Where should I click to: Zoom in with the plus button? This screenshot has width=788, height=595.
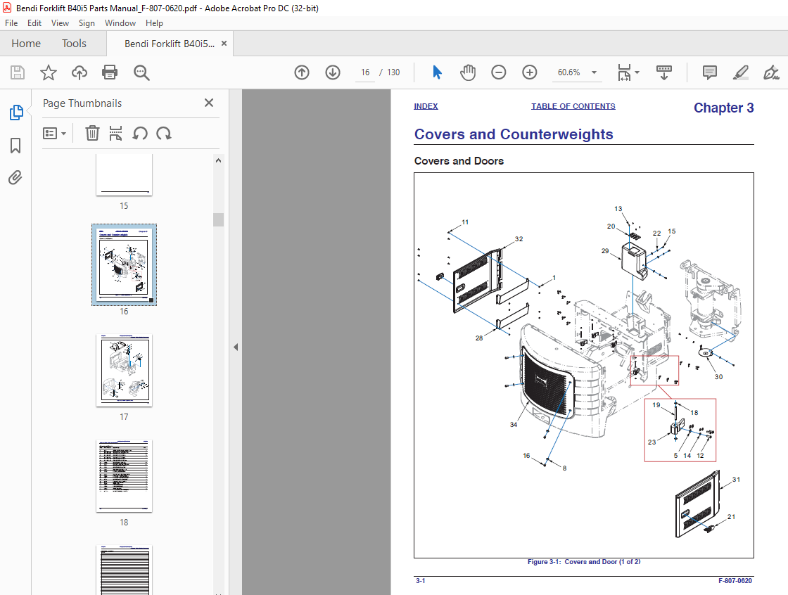tap(530, 72)
